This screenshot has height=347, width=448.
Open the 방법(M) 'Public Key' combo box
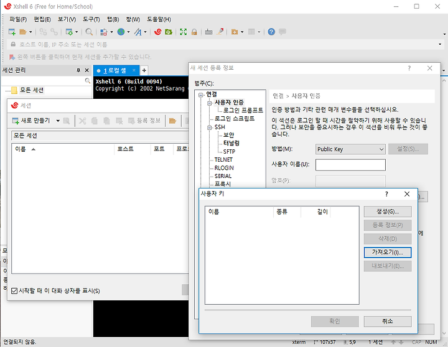coord(350,149)
